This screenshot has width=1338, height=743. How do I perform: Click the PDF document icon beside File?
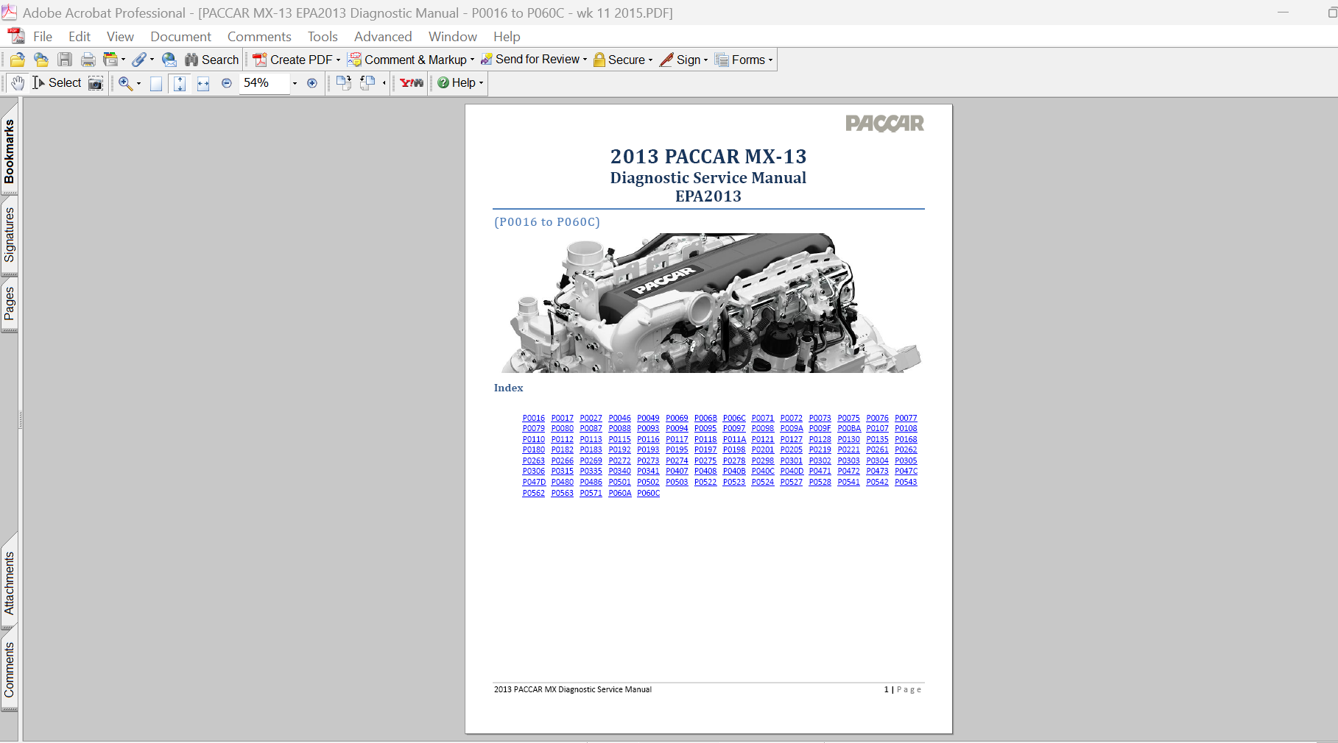point(16,36)
